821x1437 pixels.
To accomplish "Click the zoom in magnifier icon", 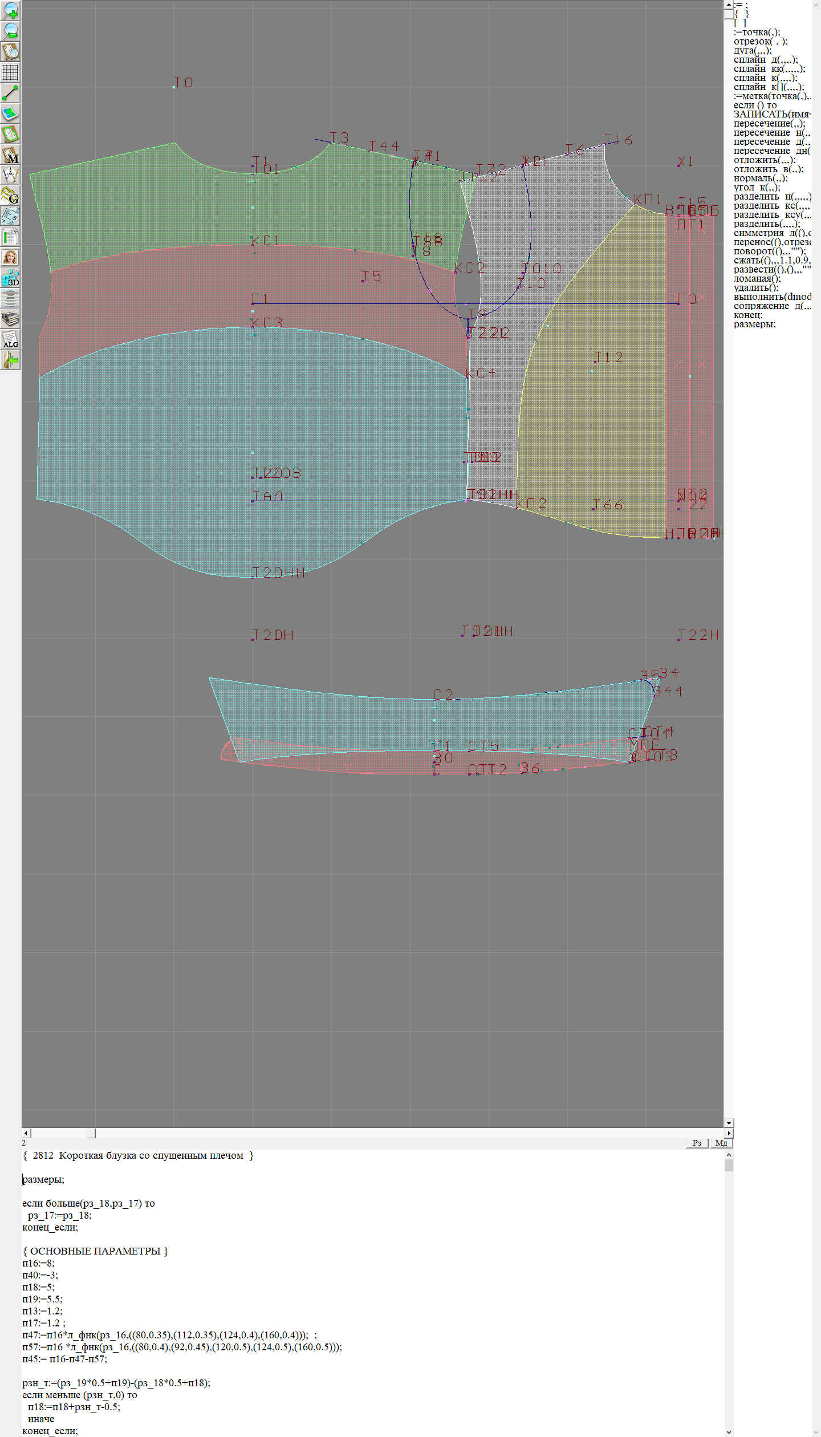I will (x=10, y=10).
